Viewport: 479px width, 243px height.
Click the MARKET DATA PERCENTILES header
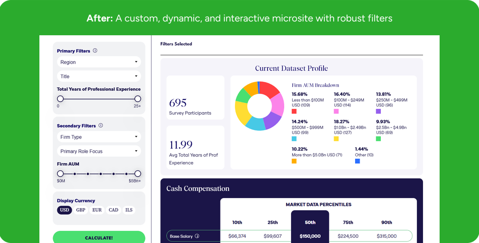tap(319, 205)
